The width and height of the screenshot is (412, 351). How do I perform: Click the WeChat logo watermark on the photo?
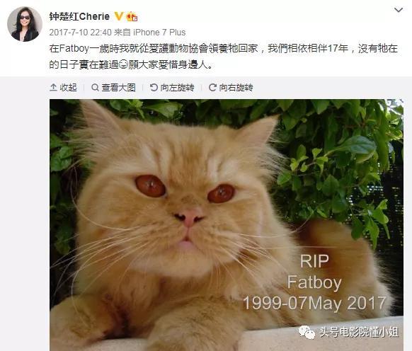[x=307, y=332]
